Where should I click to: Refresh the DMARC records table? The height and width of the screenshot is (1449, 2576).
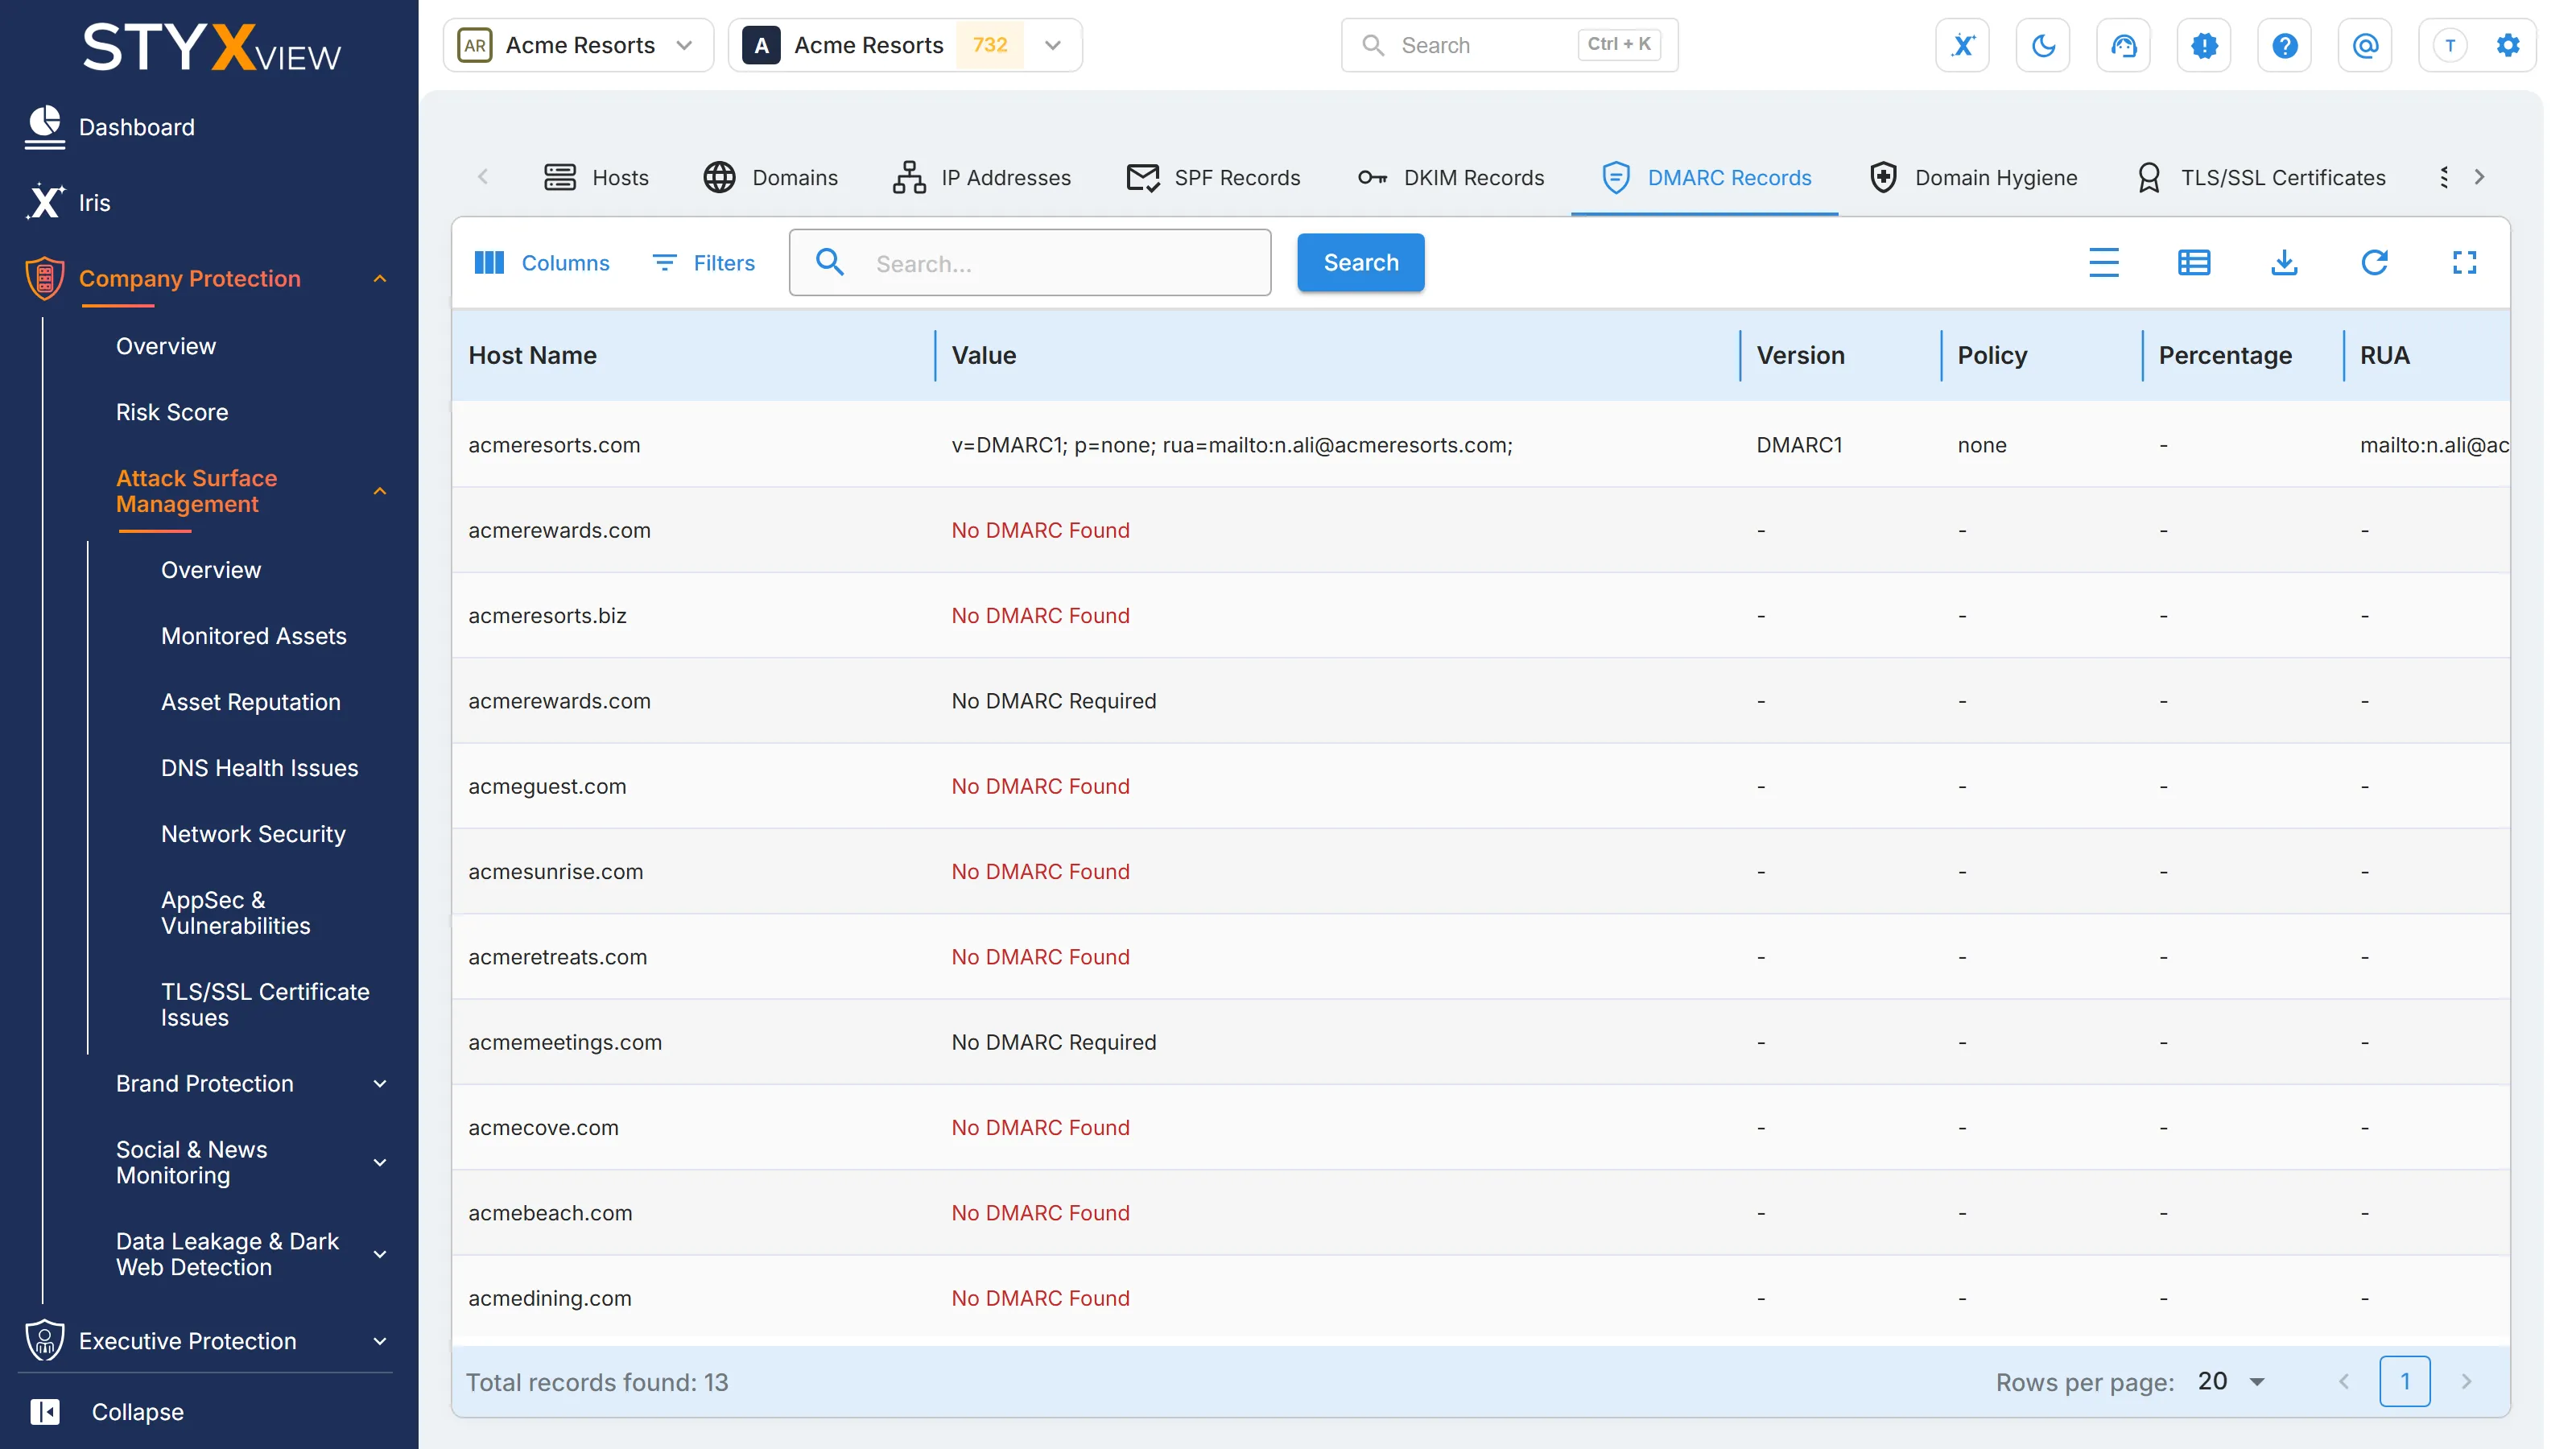[2374, 263]
